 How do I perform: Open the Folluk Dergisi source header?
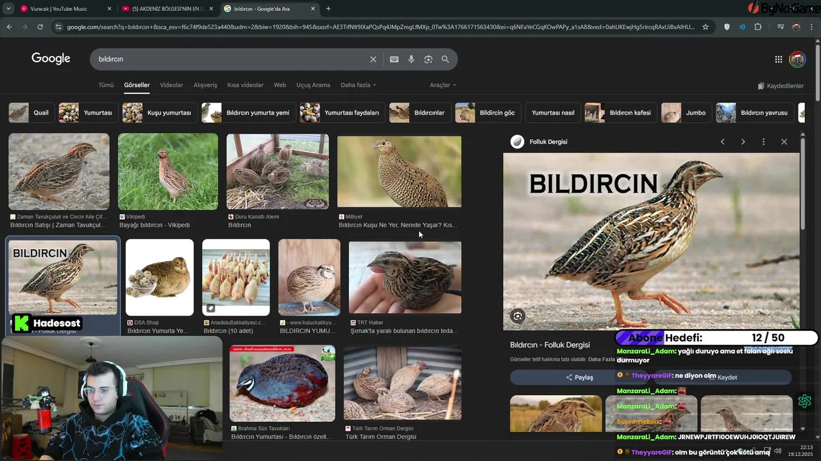[539, 142]
